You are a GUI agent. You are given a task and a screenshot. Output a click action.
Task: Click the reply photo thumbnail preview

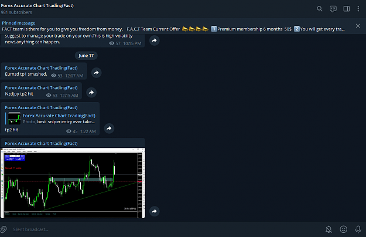pos(14,118)
